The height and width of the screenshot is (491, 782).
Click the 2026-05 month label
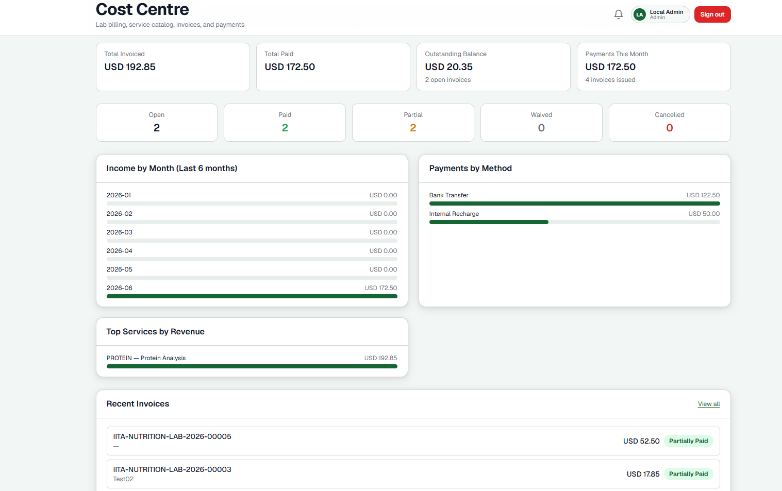coord(119,269)
